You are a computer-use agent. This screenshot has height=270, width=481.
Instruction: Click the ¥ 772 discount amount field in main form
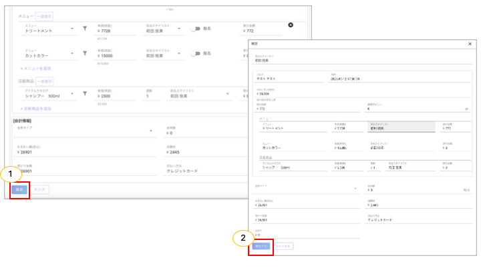pyautogui.click(x=261, y=29)
